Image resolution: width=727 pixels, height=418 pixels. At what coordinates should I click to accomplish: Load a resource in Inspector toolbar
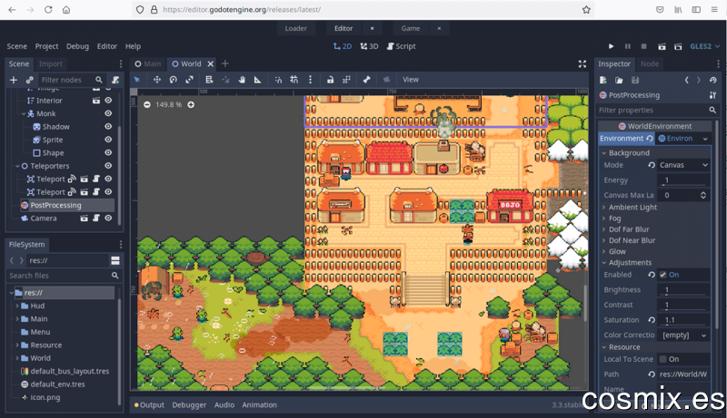[619, 80]
